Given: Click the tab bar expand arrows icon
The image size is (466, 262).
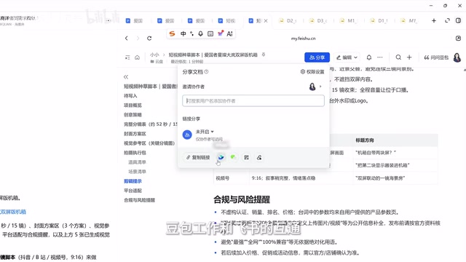Looking at the screenshot, I should click(447, 20).
